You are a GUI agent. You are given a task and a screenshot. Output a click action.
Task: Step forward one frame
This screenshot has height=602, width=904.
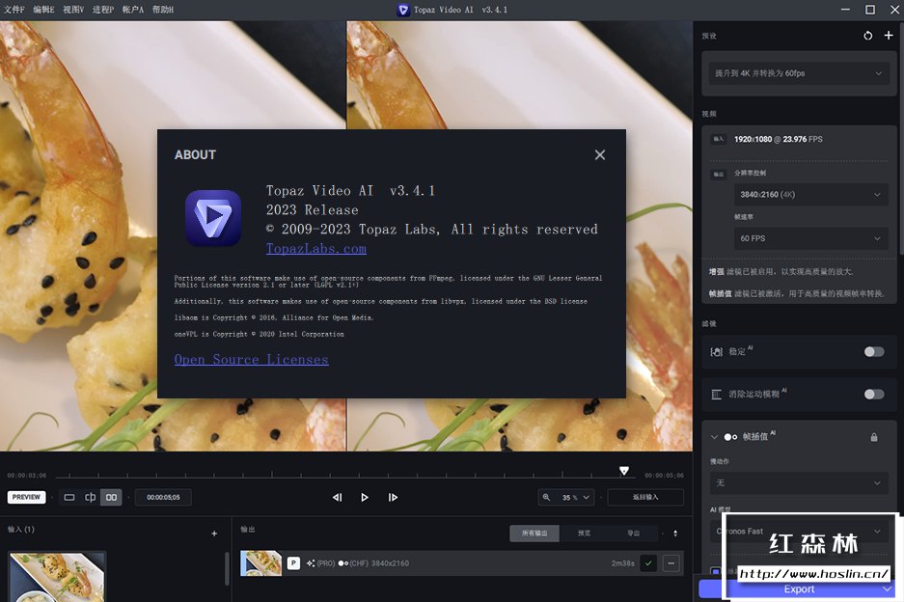393,497
